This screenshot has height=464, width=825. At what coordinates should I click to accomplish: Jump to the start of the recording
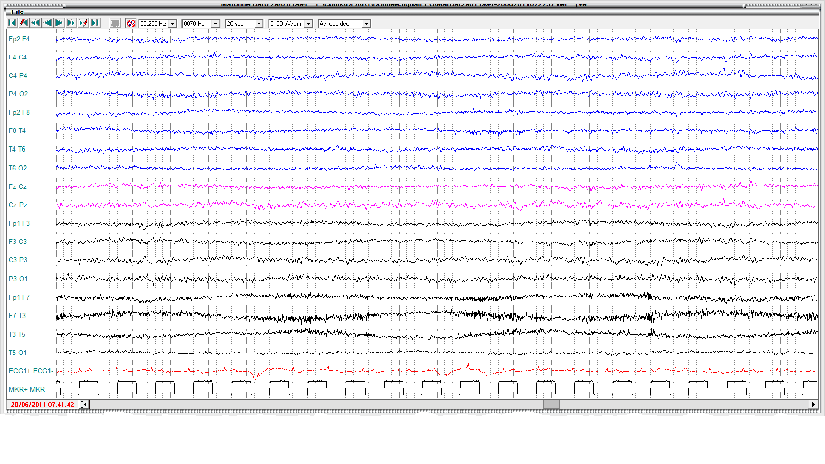12,23
